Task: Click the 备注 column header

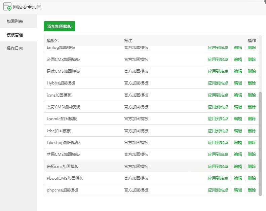Action: click(128, 41)
